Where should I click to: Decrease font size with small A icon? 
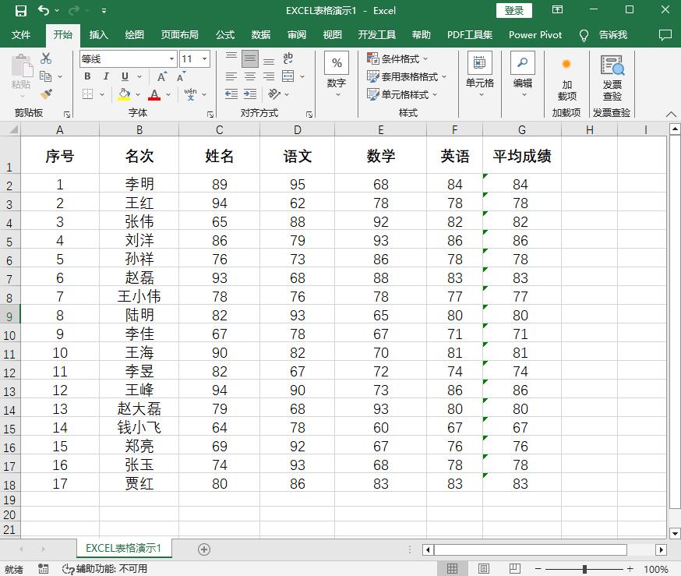pos(181,77)
